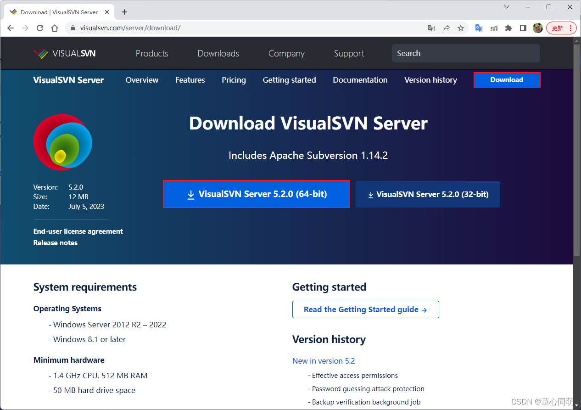The height and width of the screenshot is (410, 581).
Task: Bookmark this page with the star icon
Action: click(x=461, y=28)
